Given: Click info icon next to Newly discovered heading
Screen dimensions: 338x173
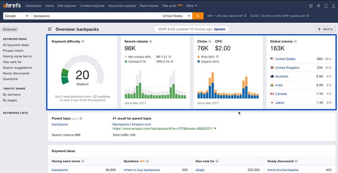Looking at the screenshot, I should pyautogui.click(x=296, y=161).
